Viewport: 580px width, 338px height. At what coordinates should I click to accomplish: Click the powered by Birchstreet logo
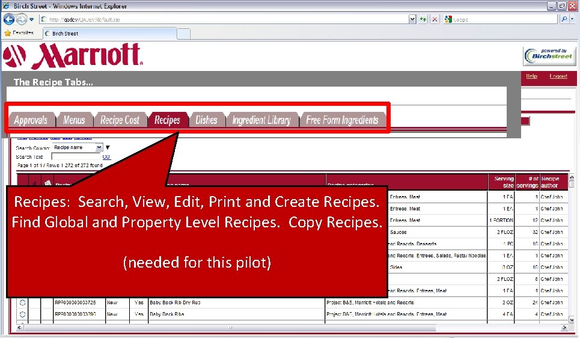549,56
